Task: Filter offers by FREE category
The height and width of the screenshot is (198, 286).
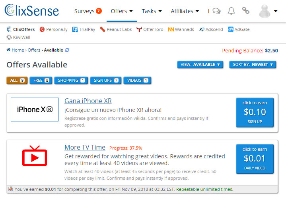Action: 41,81
